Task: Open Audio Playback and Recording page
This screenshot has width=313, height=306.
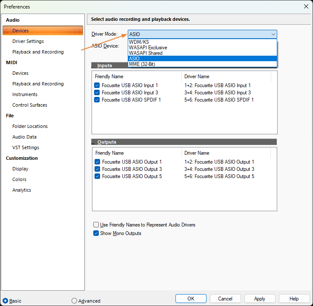Action: [38, 52]
